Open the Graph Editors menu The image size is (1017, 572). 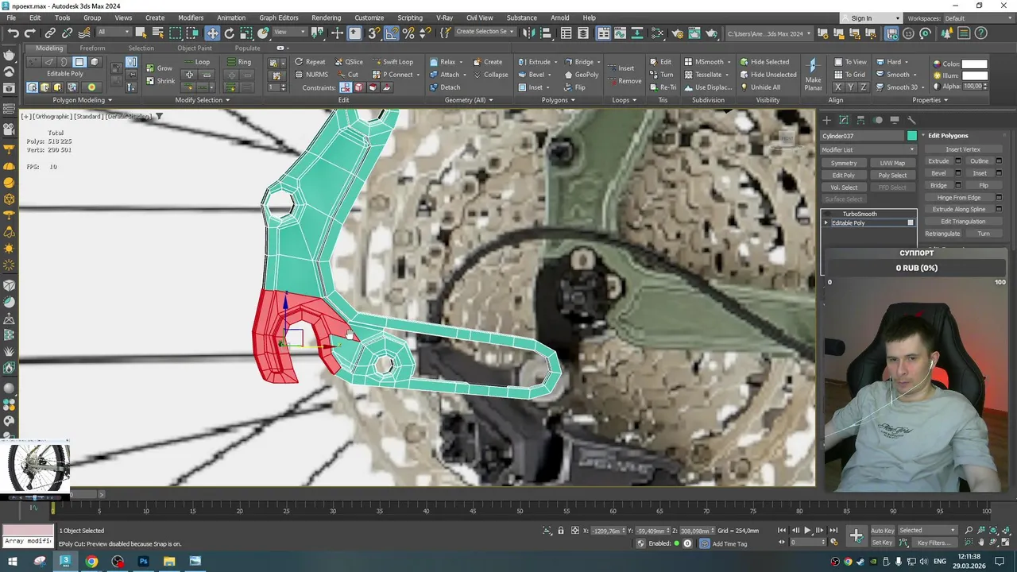pos(279,17)
